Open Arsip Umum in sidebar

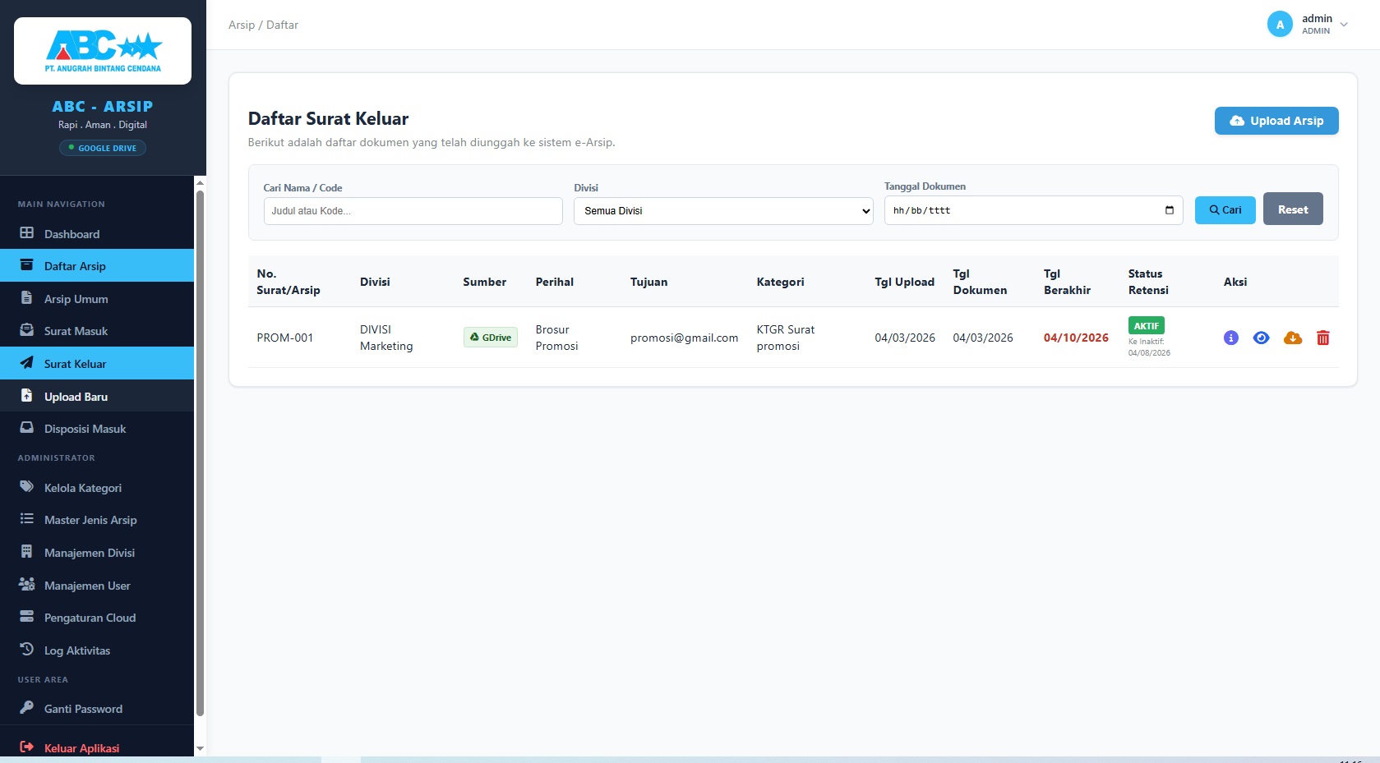click(97, 298)
